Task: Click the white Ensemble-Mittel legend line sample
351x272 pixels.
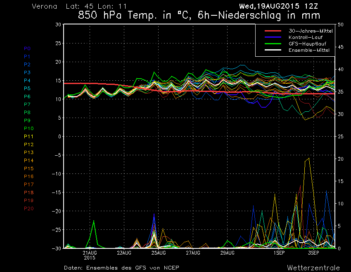Action: tap(273, 50)
